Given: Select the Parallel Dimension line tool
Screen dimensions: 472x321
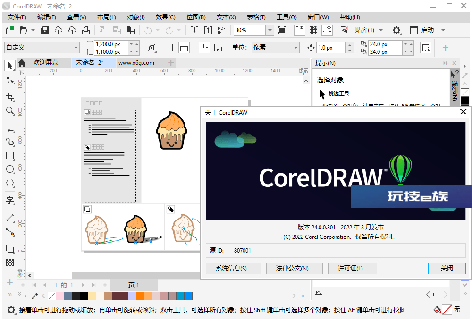Looking at the screenshot, I should coord(10,218).
